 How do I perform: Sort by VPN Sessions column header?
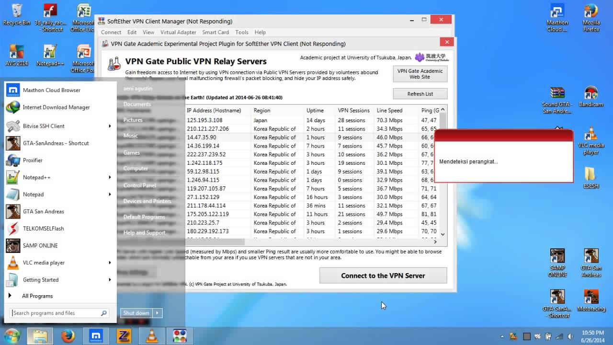click(x=354, y=110)
